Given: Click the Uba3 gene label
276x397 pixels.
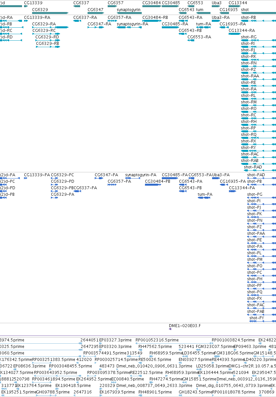Looking at the screenshot, I should (x=217, y=3).
